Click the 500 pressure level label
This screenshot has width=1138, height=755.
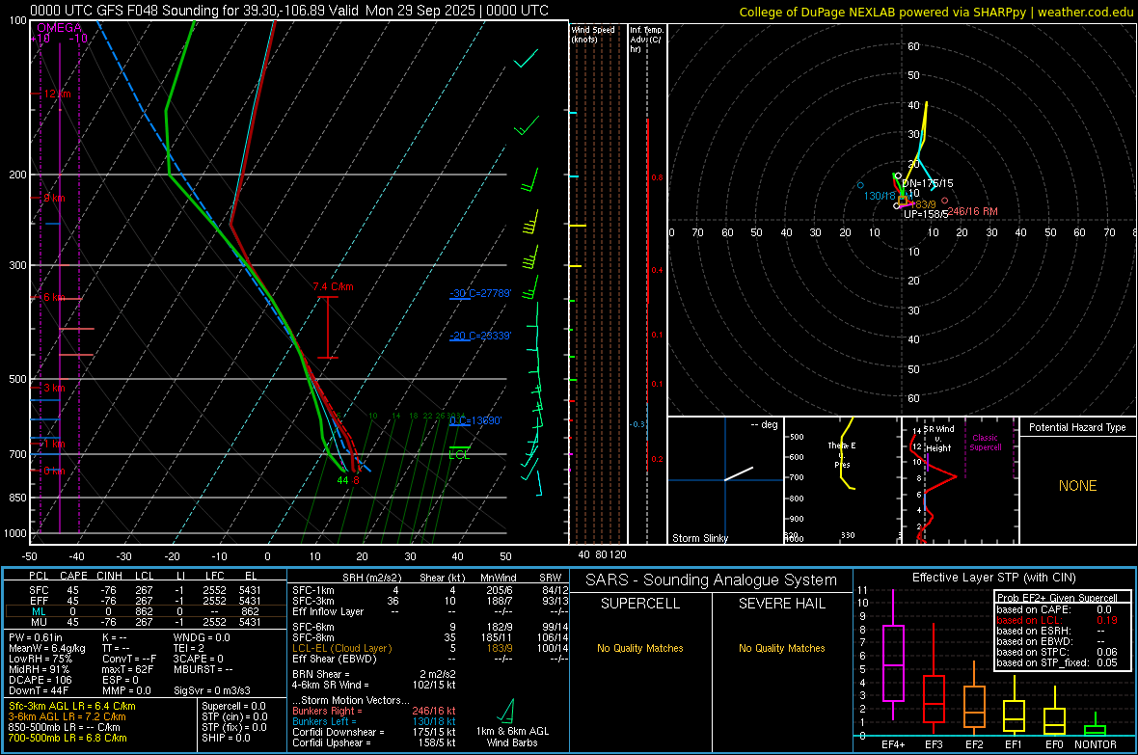pos(18,379)
